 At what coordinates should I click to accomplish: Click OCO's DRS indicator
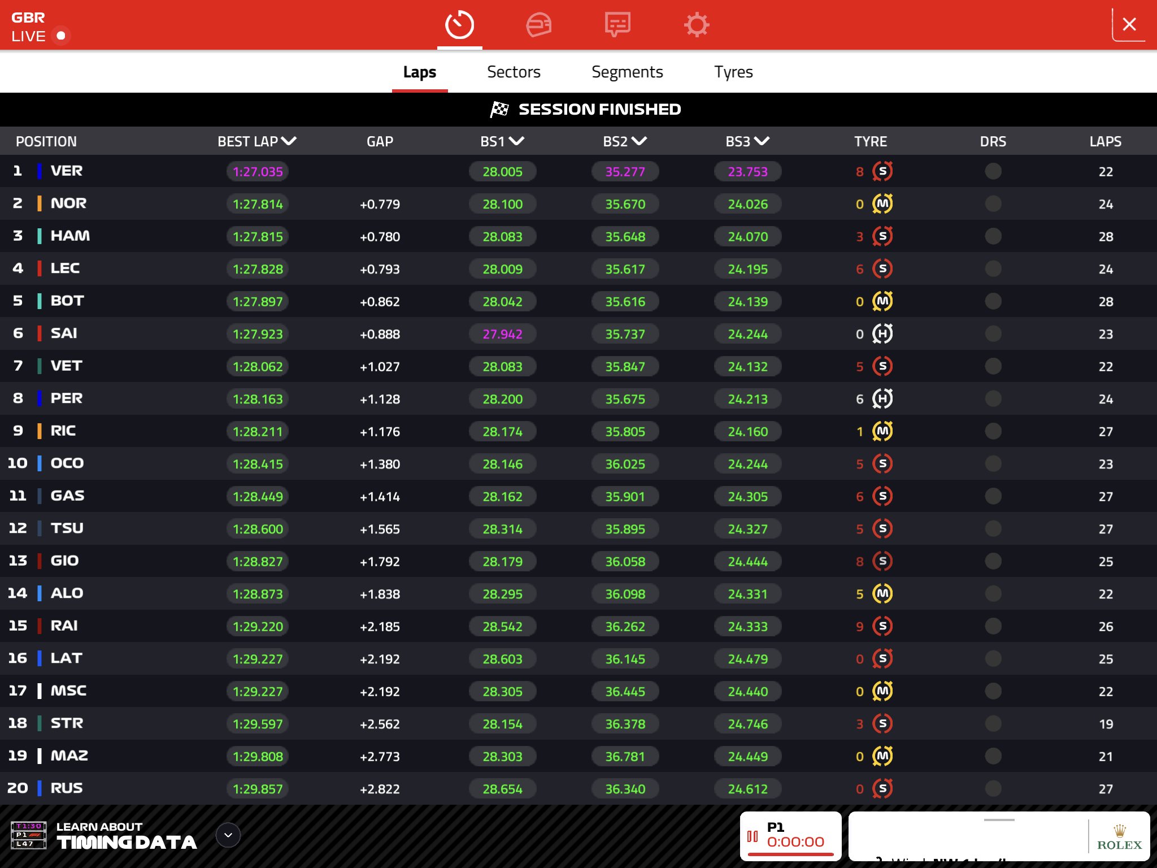(993, 464)
